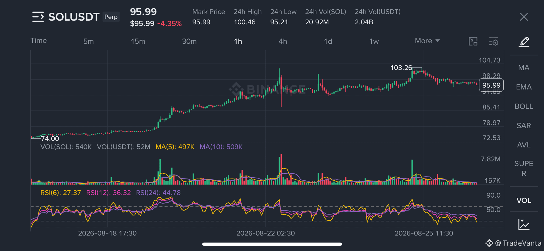Click the 24h Vol(SOL) value 20.92M
Viewport: 544px width, 251px height.
point(317,22)
